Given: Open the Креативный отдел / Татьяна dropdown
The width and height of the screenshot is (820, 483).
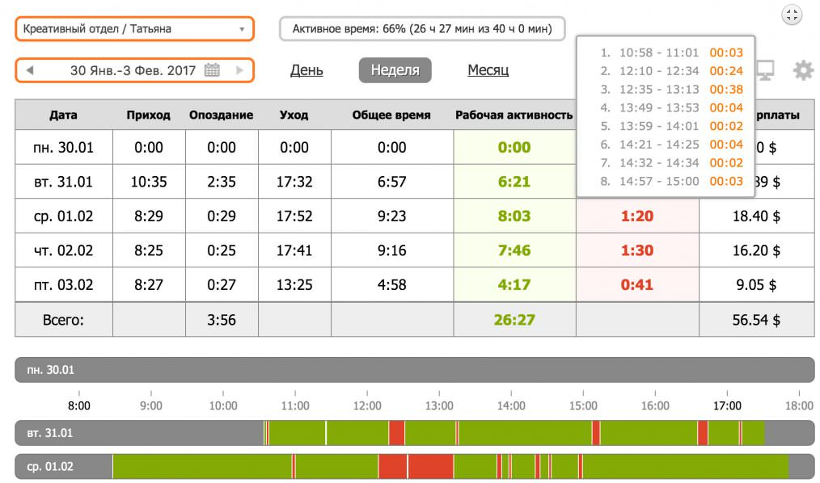Looking at the screenshot, I should [x=134, y=29].
